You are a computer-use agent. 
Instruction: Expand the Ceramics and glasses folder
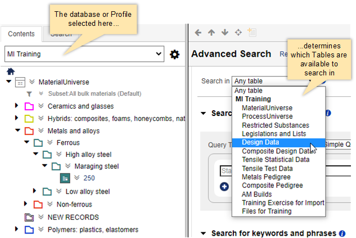coord(16,106)
